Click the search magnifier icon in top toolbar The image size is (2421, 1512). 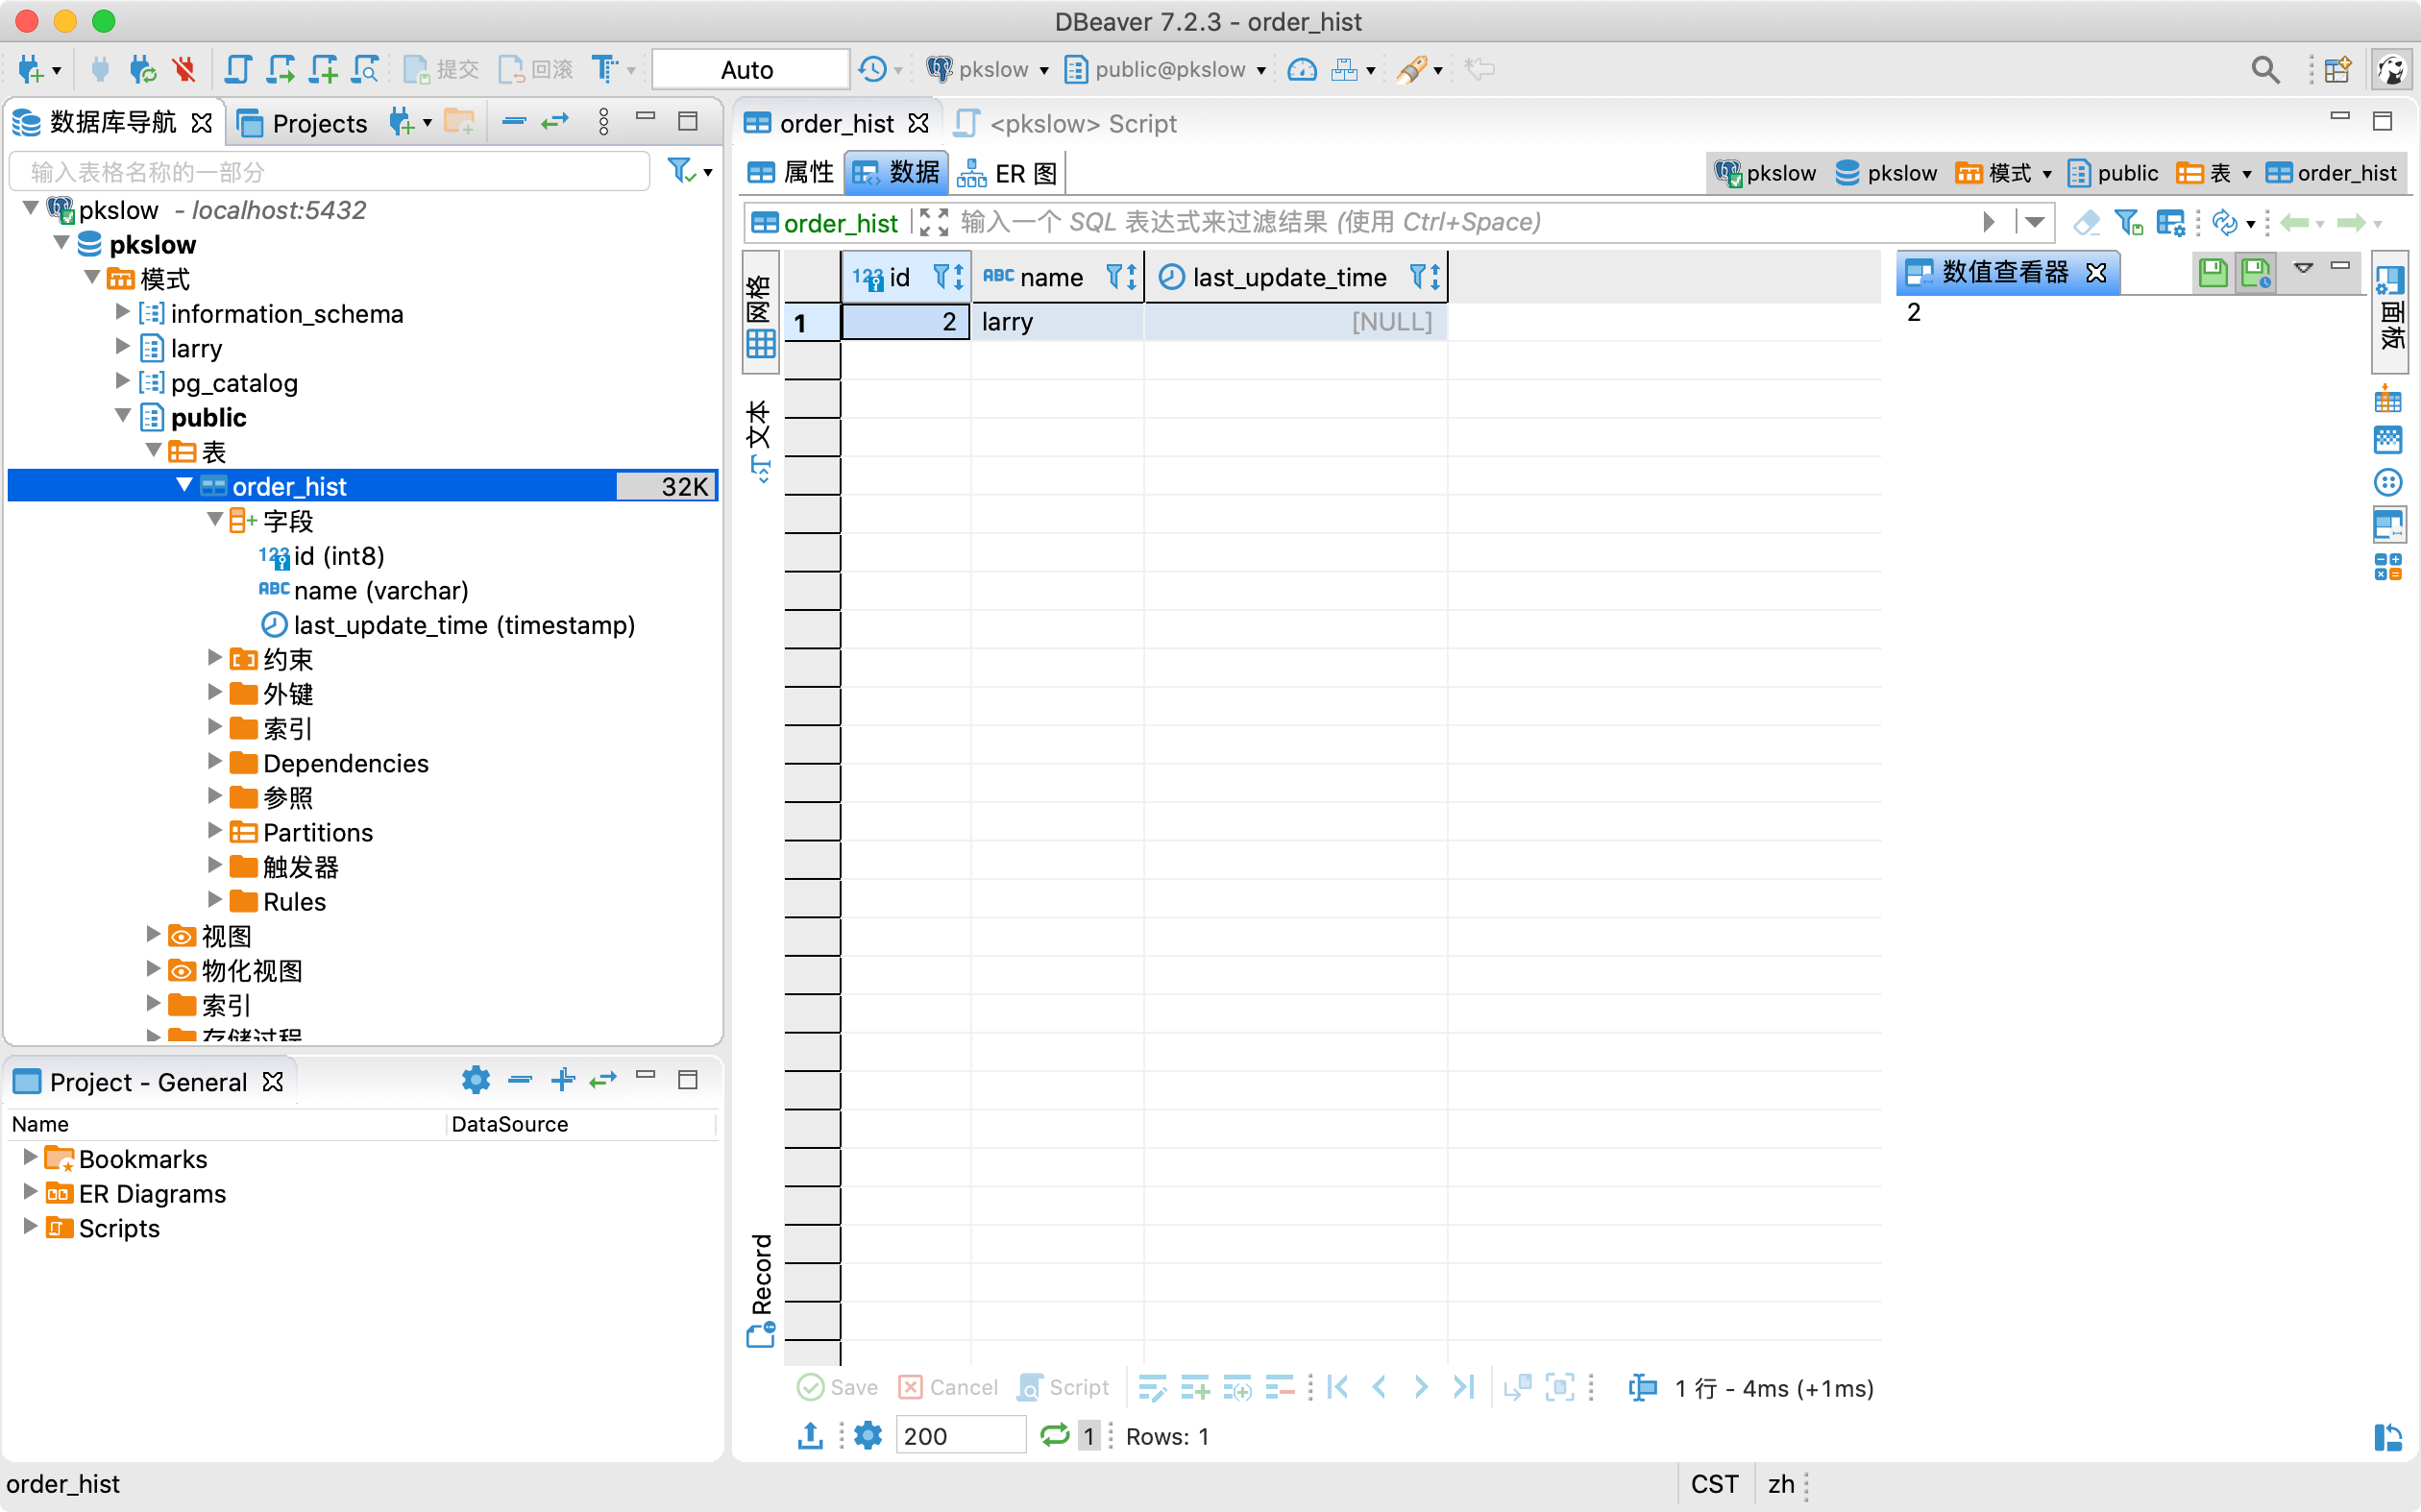coord(2264,69)
